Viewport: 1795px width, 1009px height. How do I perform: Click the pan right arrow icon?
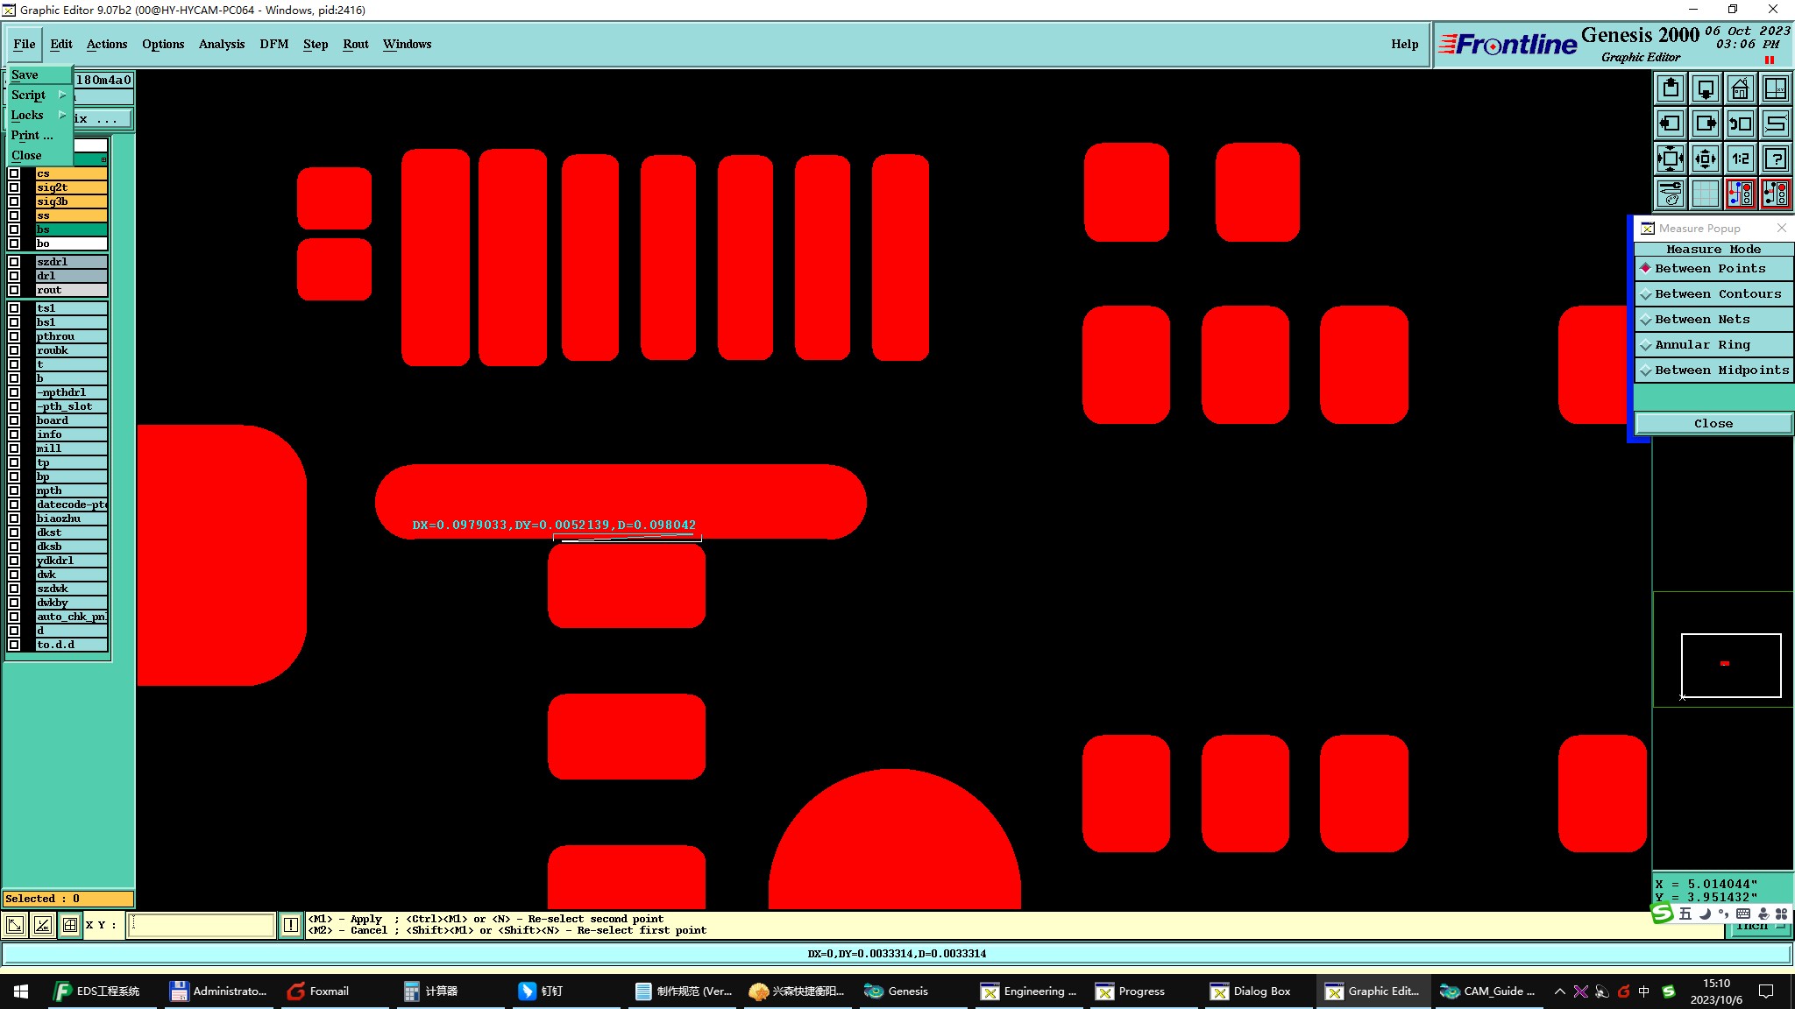pyautogui.click(x=1705, y=123)
